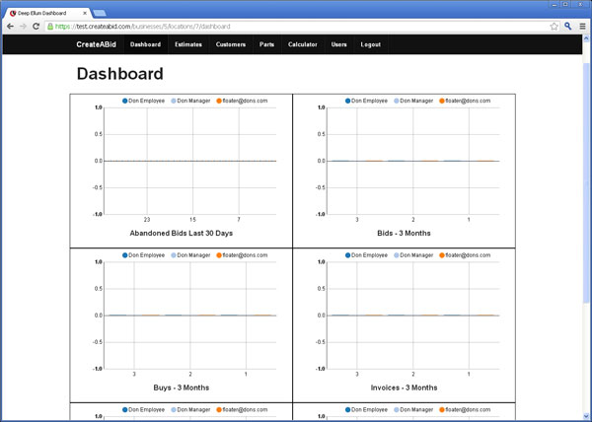Viewport: 592px width, 422px height.
Task: Open the Estimates nav menu item
Action: pyautogui.click(x=187, y=45)
